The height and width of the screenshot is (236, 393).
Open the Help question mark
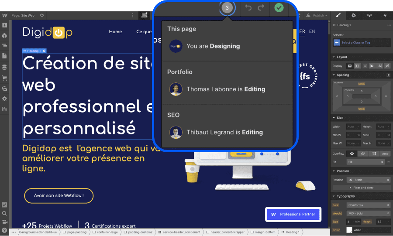click(4, 230)
